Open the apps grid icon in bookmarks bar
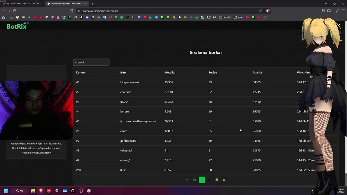This screenshot has width=347, height=195. pos(4,17)
